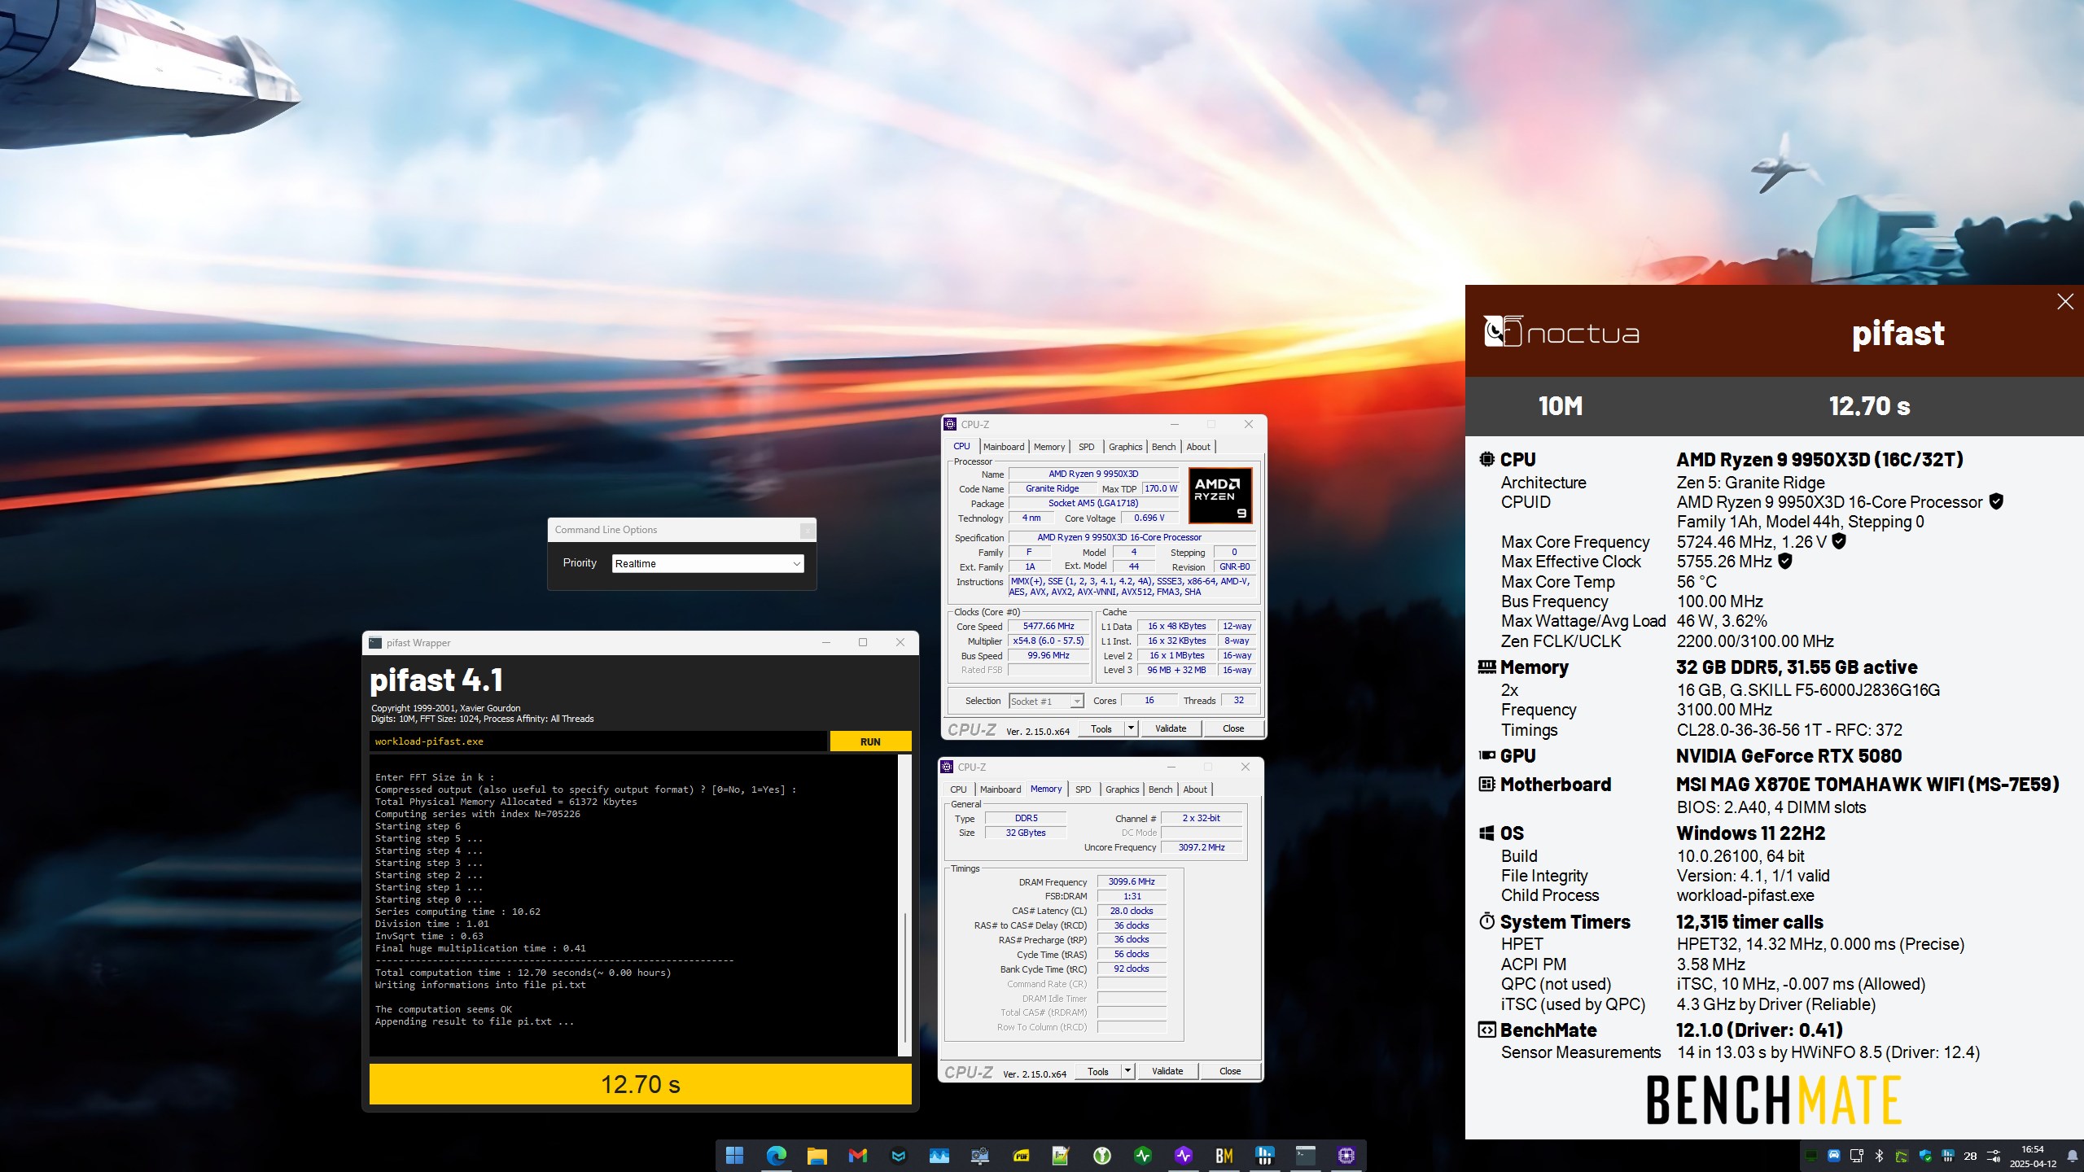Click the Max Core Frequency shield icon
The height and width of the screenshot is (1172, 2084).
[x=1839, y=541]
